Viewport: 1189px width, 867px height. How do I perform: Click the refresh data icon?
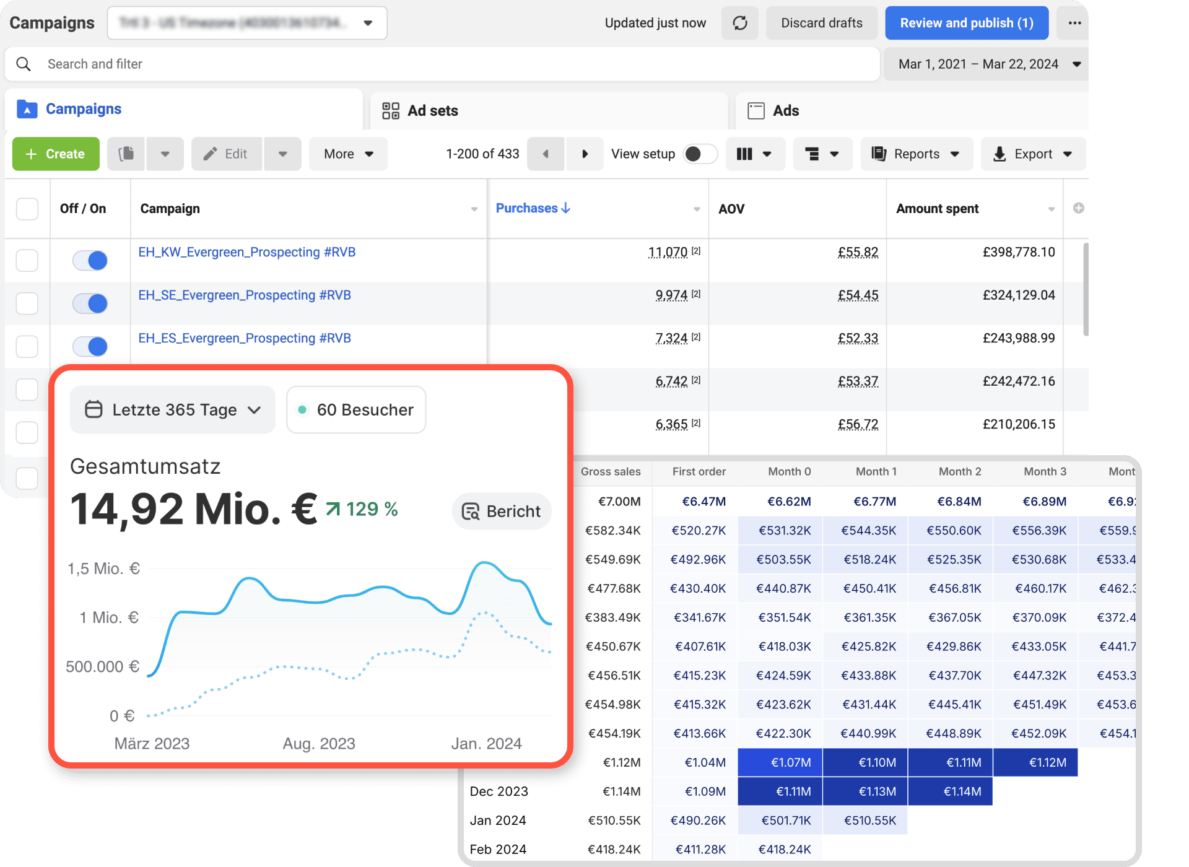point(739,23)
